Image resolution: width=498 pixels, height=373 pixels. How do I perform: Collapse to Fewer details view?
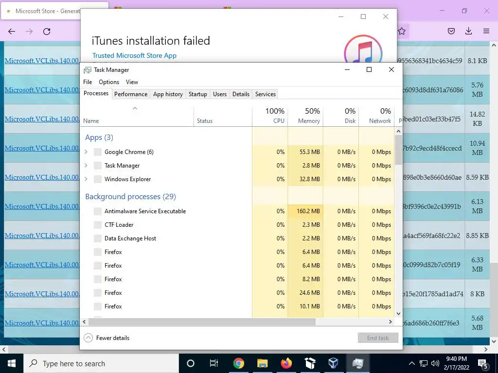[x=107, y=338]
